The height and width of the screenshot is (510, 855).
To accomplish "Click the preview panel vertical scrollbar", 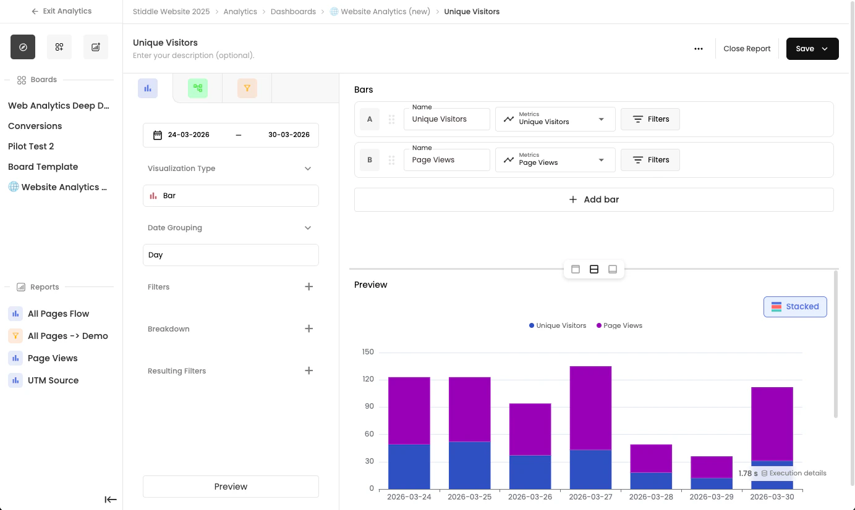I will (836, 344).
